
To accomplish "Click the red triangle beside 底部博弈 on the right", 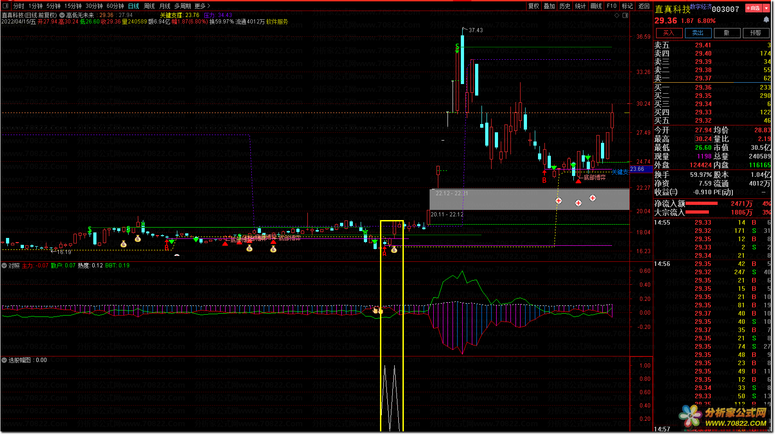I will click(578, 181).
